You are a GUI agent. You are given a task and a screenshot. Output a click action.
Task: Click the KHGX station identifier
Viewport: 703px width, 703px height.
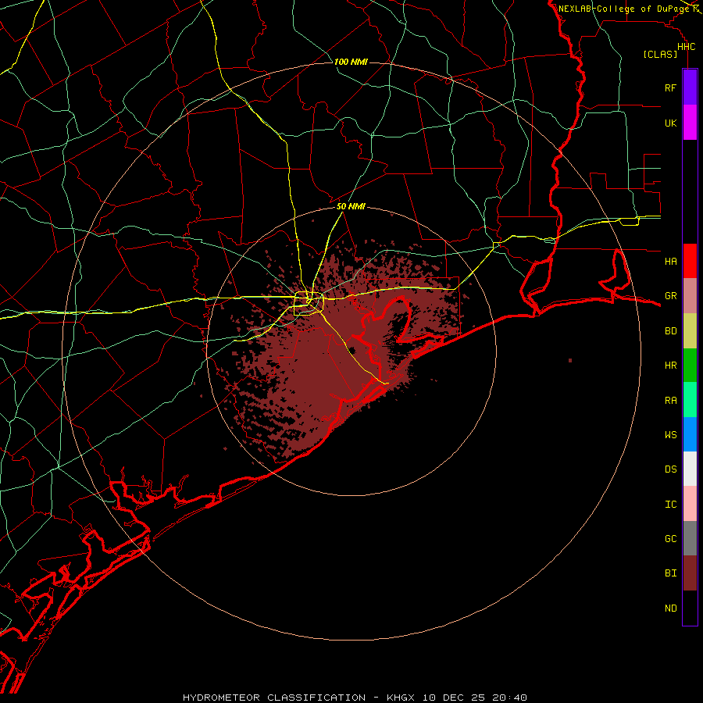pyautogui.click(x=402, y=698)
